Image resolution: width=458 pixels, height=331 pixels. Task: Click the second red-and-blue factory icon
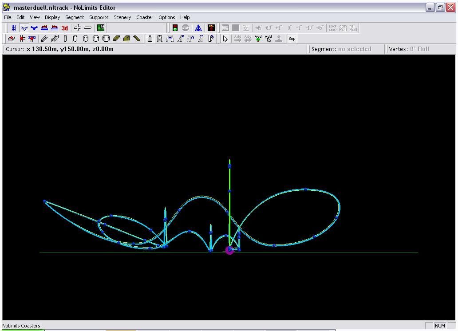pyautogui.click(x=55, y=28)
